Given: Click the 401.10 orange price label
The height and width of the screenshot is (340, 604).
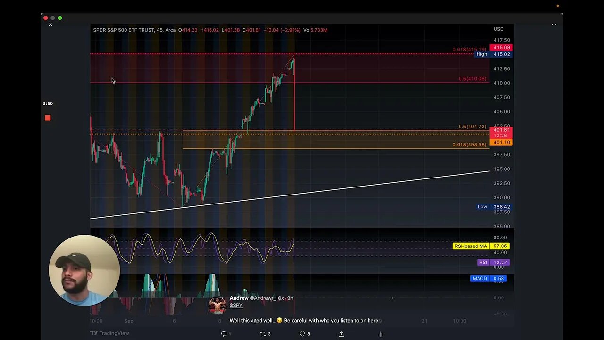Looking at the screenshot, I should 501,143.
